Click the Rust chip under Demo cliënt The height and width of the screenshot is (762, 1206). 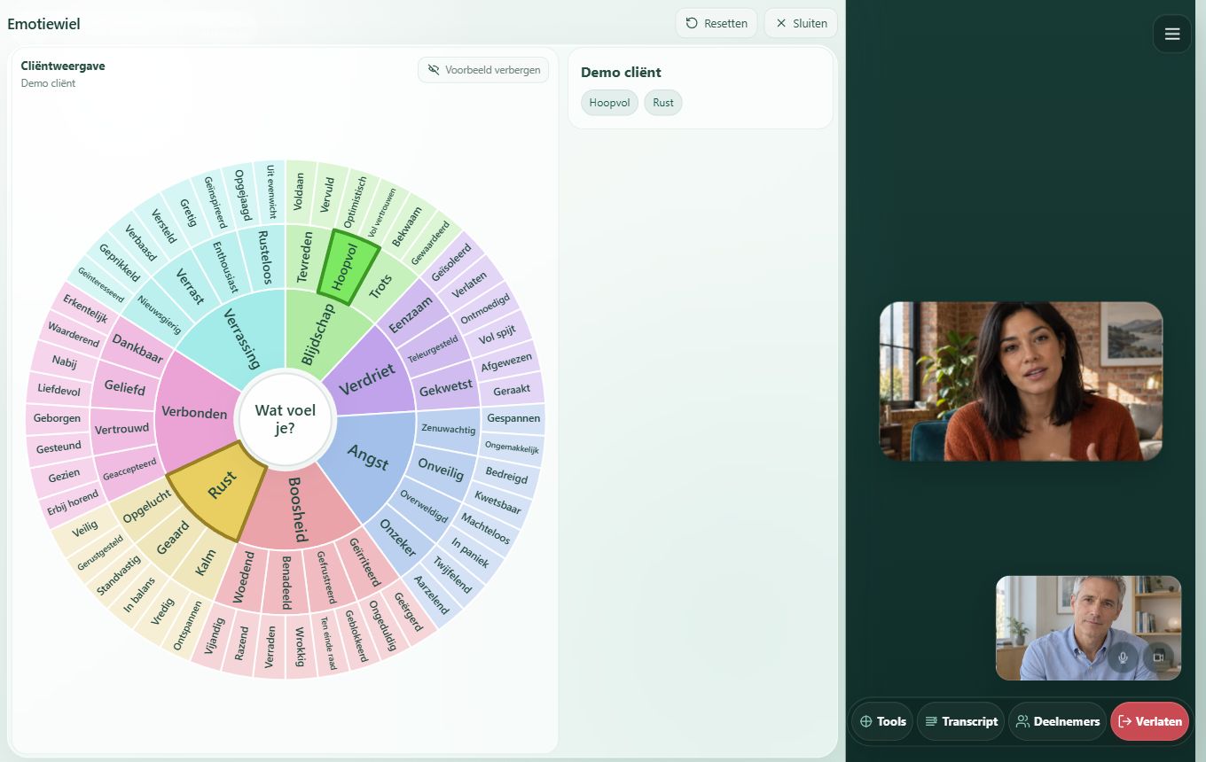click(663, 103)
